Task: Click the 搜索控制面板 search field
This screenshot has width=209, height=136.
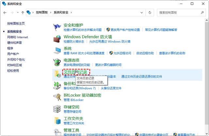Action: click(182, 12)
